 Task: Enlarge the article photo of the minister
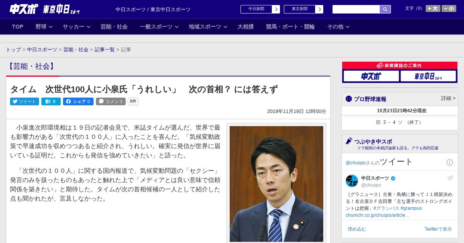(x=276, y=184)
